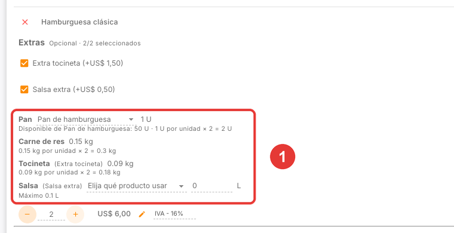Click the Hamburguesa clásica product name
This screenshot has height=233, width=454.
tap(79, 22)
